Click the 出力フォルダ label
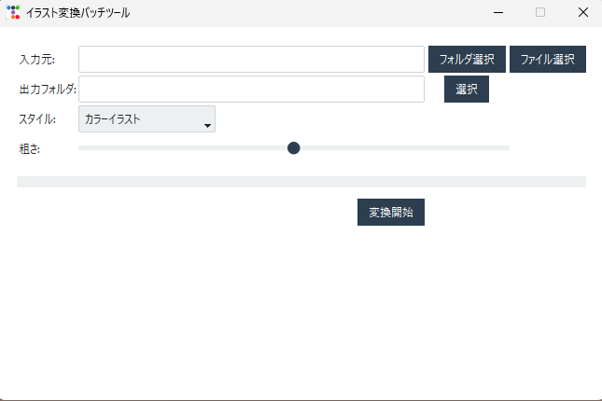The image size is (602, 401). [x=48, y=90]
